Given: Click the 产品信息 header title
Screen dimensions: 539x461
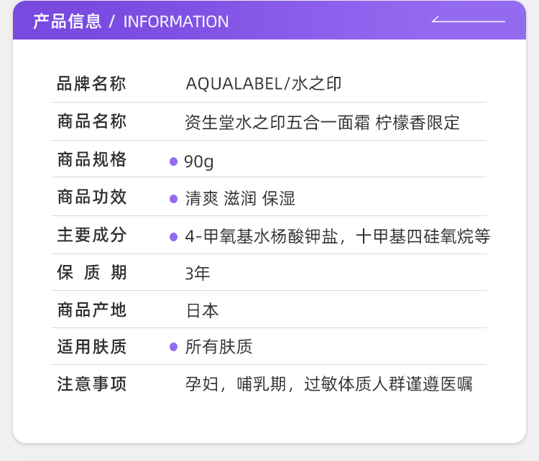Looking at the screenshot, I should (x=68, y=22).
